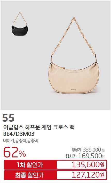The image size is (111, 183).
Task: Click the gold zipper pull on beige bag
Action: tap(64, 68)
